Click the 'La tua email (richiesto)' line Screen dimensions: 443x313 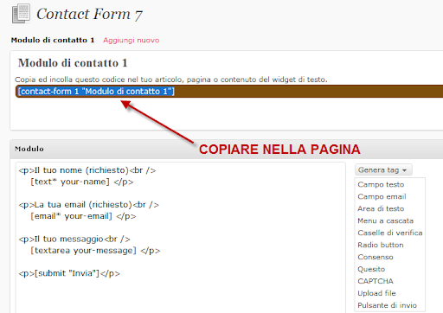(88, 205)
